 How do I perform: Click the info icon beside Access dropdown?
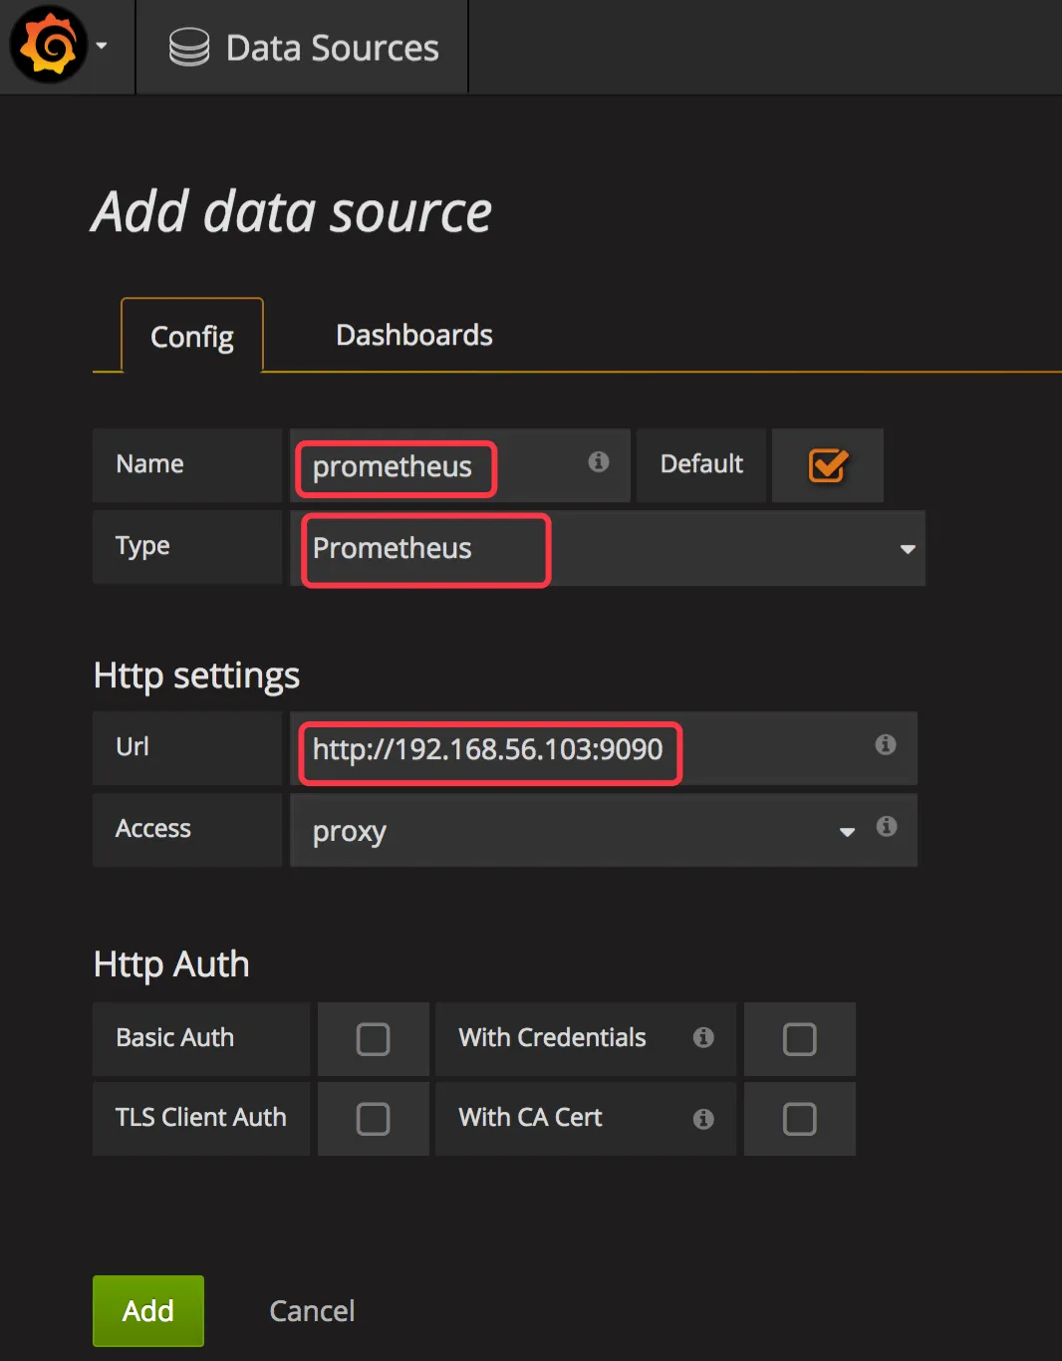(886, 827)
